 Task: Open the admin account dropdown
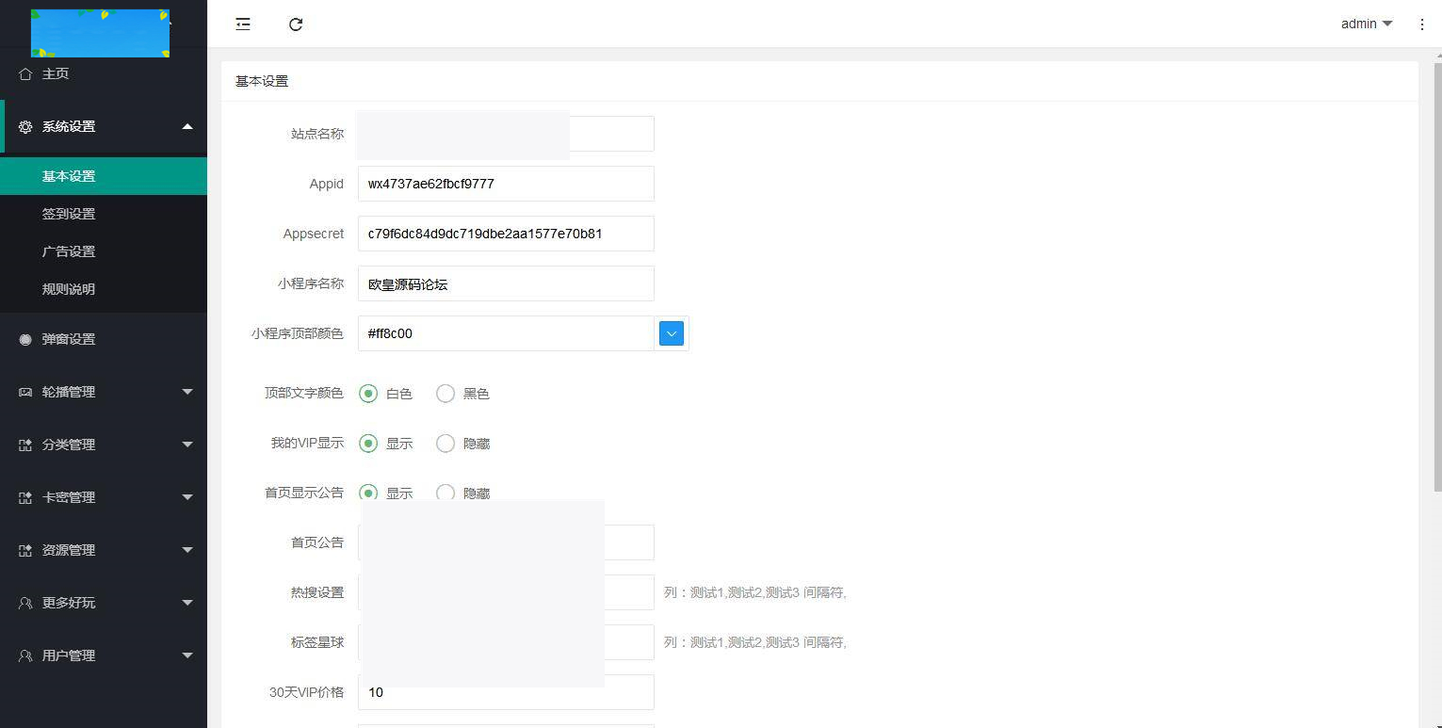point(1365,24)
